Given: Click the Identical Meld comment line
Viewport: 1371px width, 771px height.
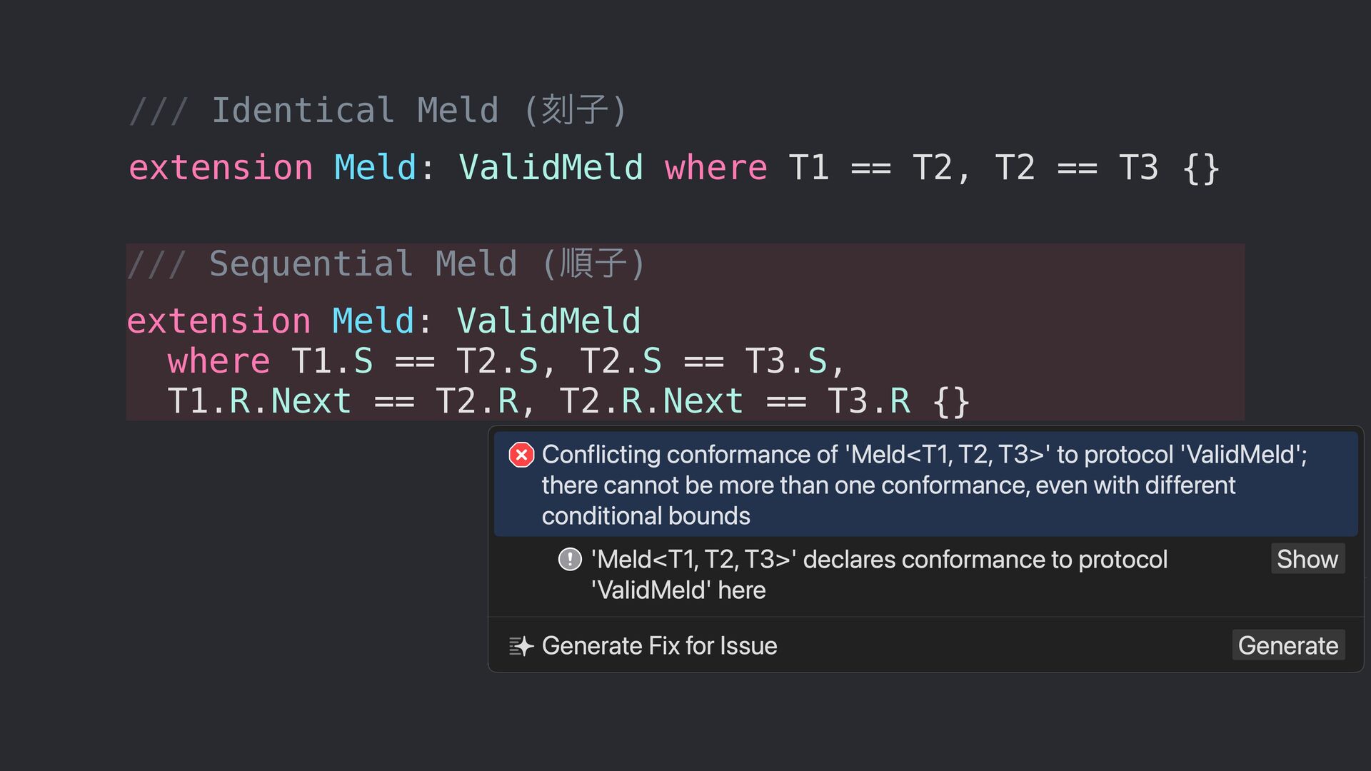Looking at the screenshot, I should click(378, 111).
